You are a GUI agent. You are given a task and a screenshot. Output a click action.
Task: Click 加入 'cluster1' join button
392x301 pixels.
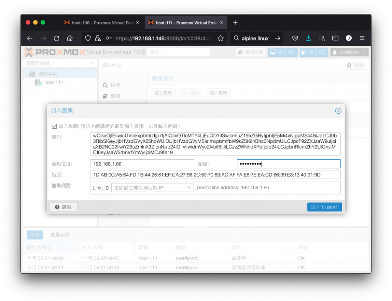point(324,207)
